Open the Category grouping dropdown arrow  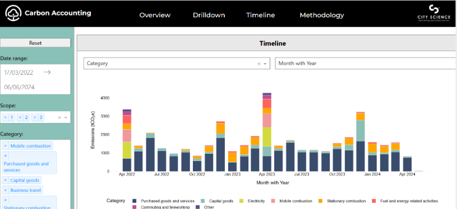tap(265, 64)
